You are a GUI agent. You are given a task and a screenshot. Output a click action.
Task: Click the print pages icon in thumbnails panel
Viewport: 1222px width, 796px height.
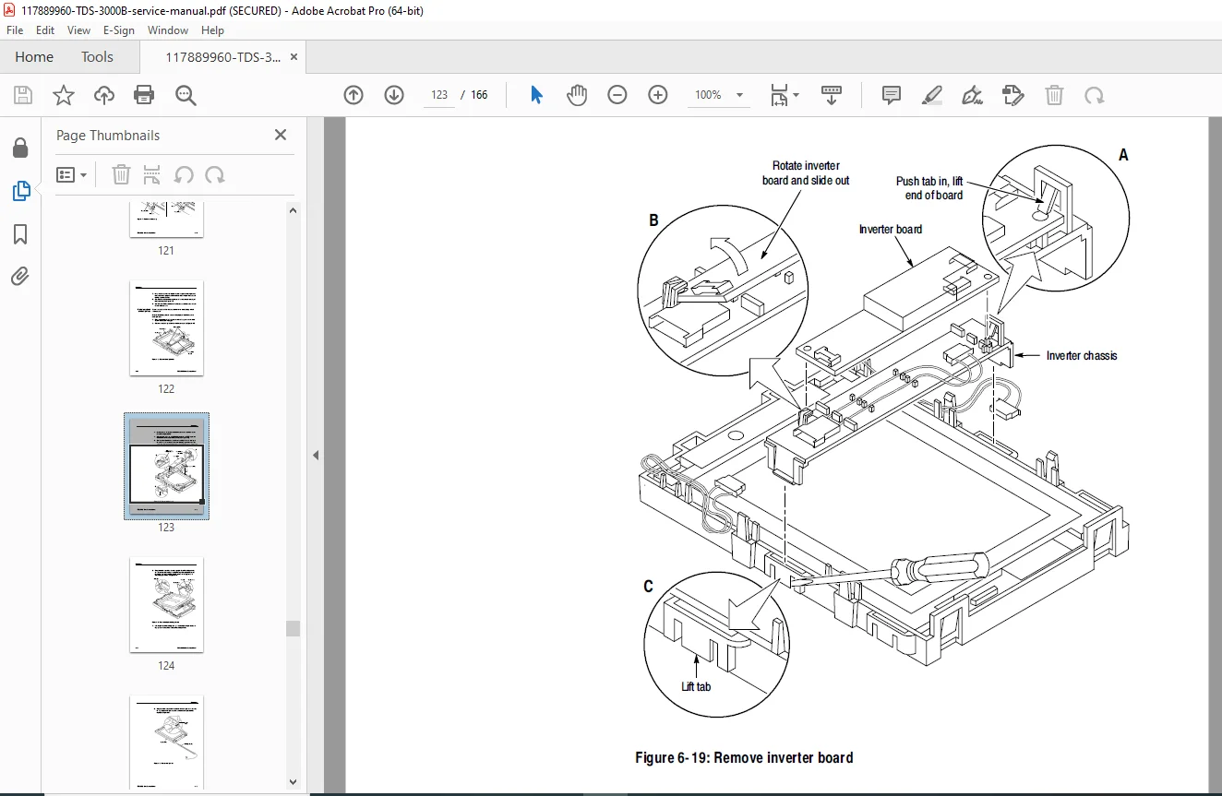(x=152, y=175)
